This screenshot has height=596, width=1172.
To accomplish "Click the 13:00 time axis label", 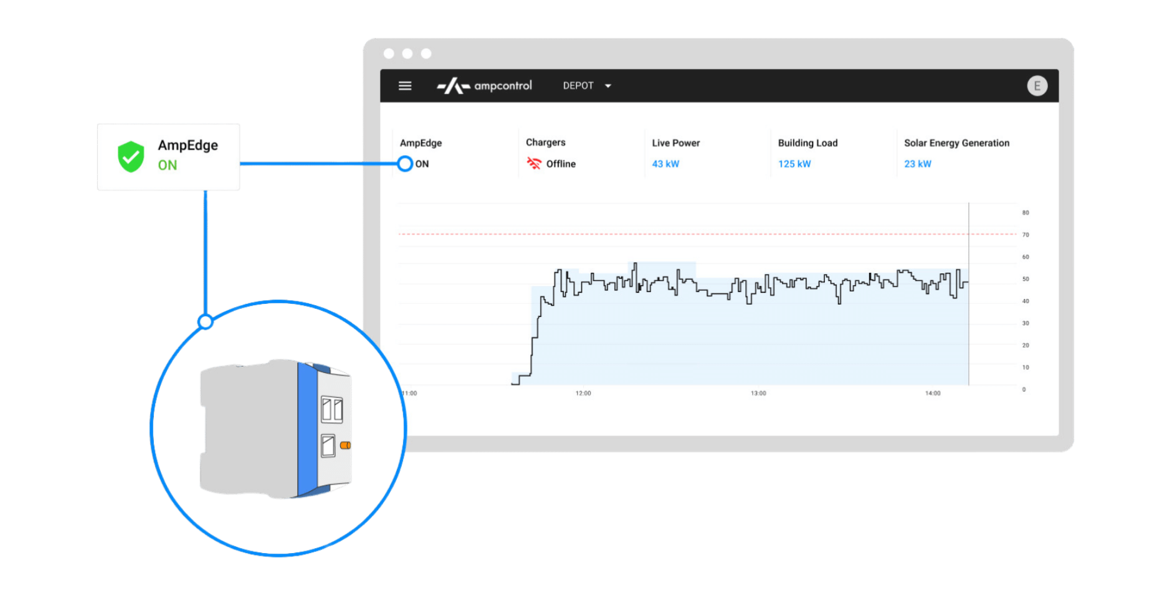I will 758,393.
